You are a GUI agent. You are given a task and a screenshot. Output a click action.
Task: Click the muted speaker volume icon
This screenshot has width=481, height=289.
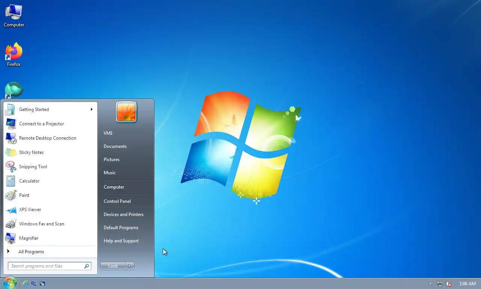coord(448,284)
